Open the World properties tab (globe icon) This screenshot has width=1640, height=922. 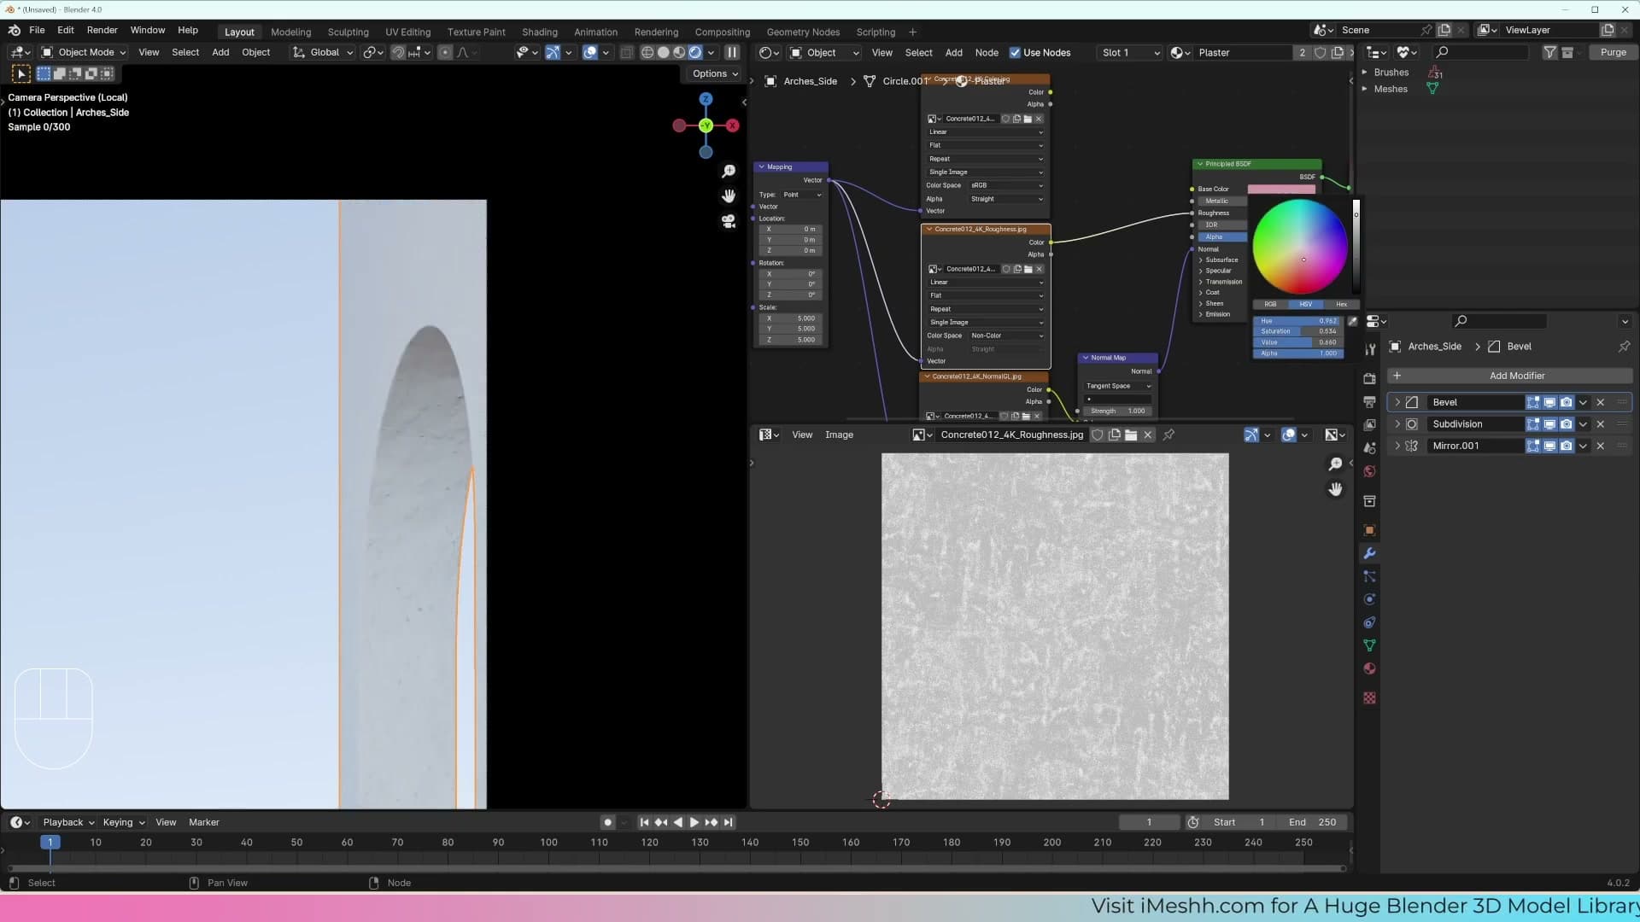point(1369,471)
